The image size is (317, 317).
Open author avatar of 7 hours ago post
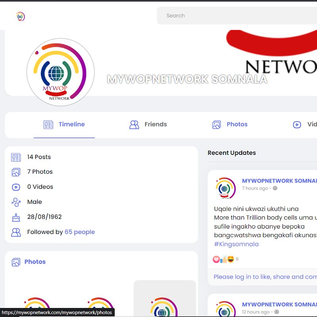(x=225, y=188)
